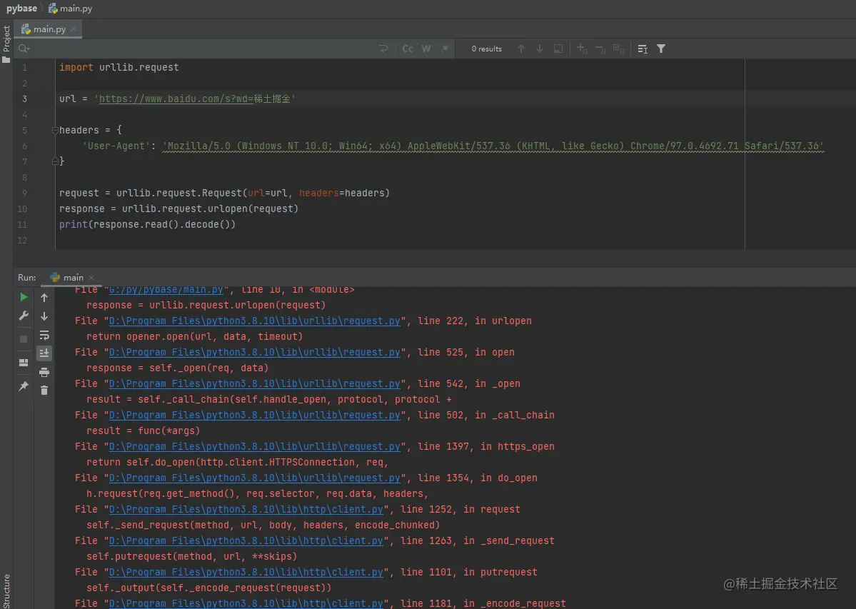The height and width of the screenshot is (609, 856).
Task: Click line number 9 in gutter
Action: click(x=24, y=193)
